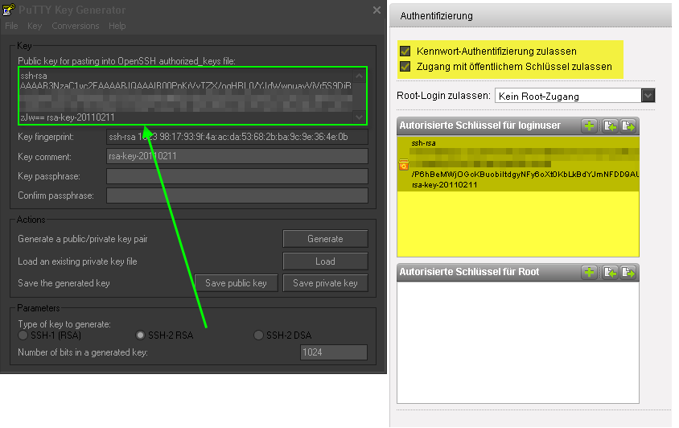Image resolution: width=679 pixels, height=428 pixels.
Task: Click the public key scroll up arrow
Action: 359,76
